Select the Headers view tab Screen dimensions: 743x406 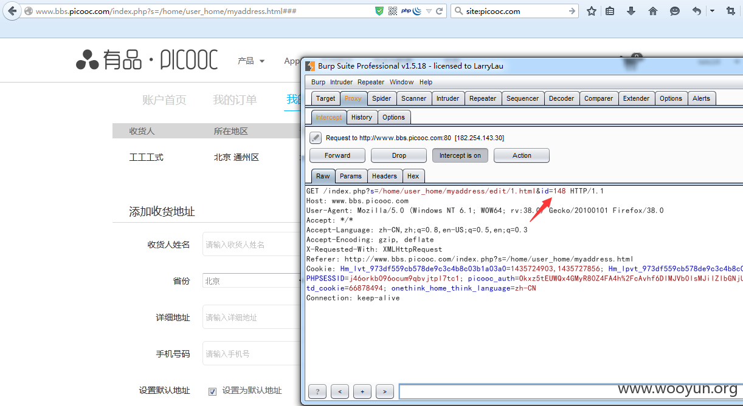click(x=384, y=176)
